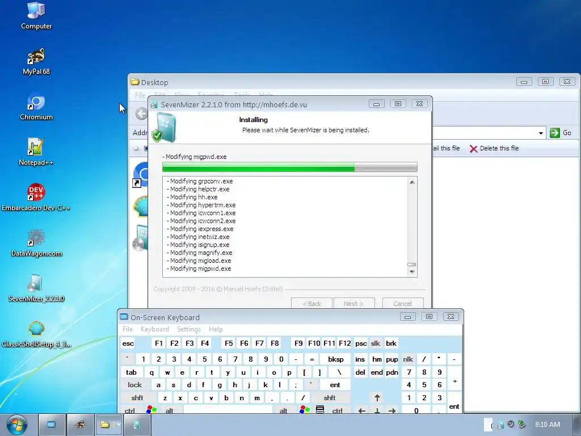
Task: Toggle the right shft key
Action: (330, 398)
